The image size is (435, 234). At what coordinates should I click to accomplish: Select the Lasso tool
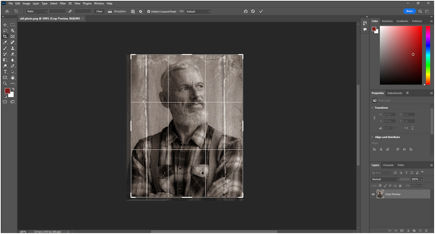click(x=5, y=30)
